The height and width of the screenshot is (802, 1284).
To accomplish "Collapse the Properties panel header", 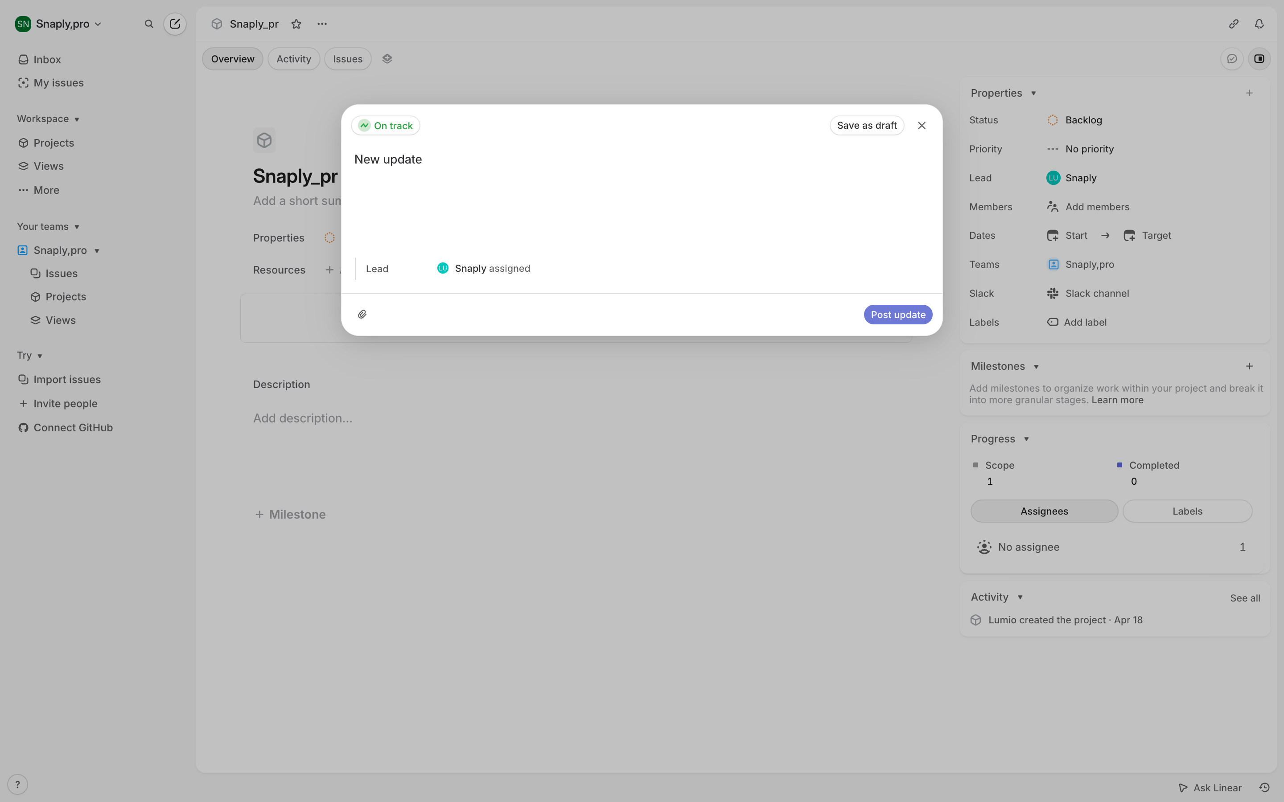I will (x=1003, y=94).
